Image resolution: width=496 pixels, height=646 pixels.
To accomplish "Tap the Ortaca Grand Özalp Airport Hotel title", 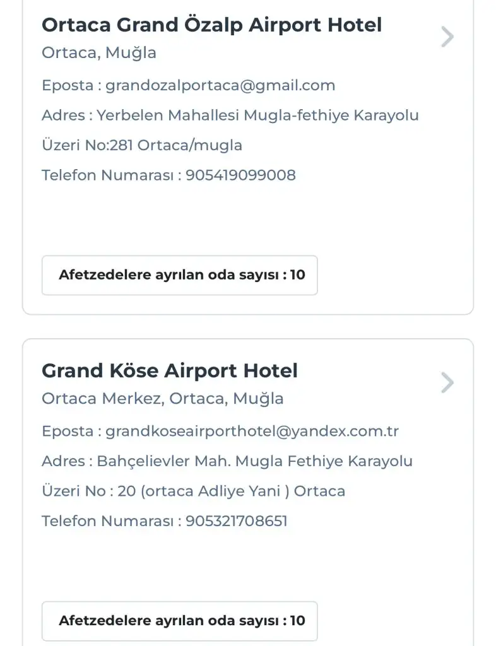I will (211, 25).
